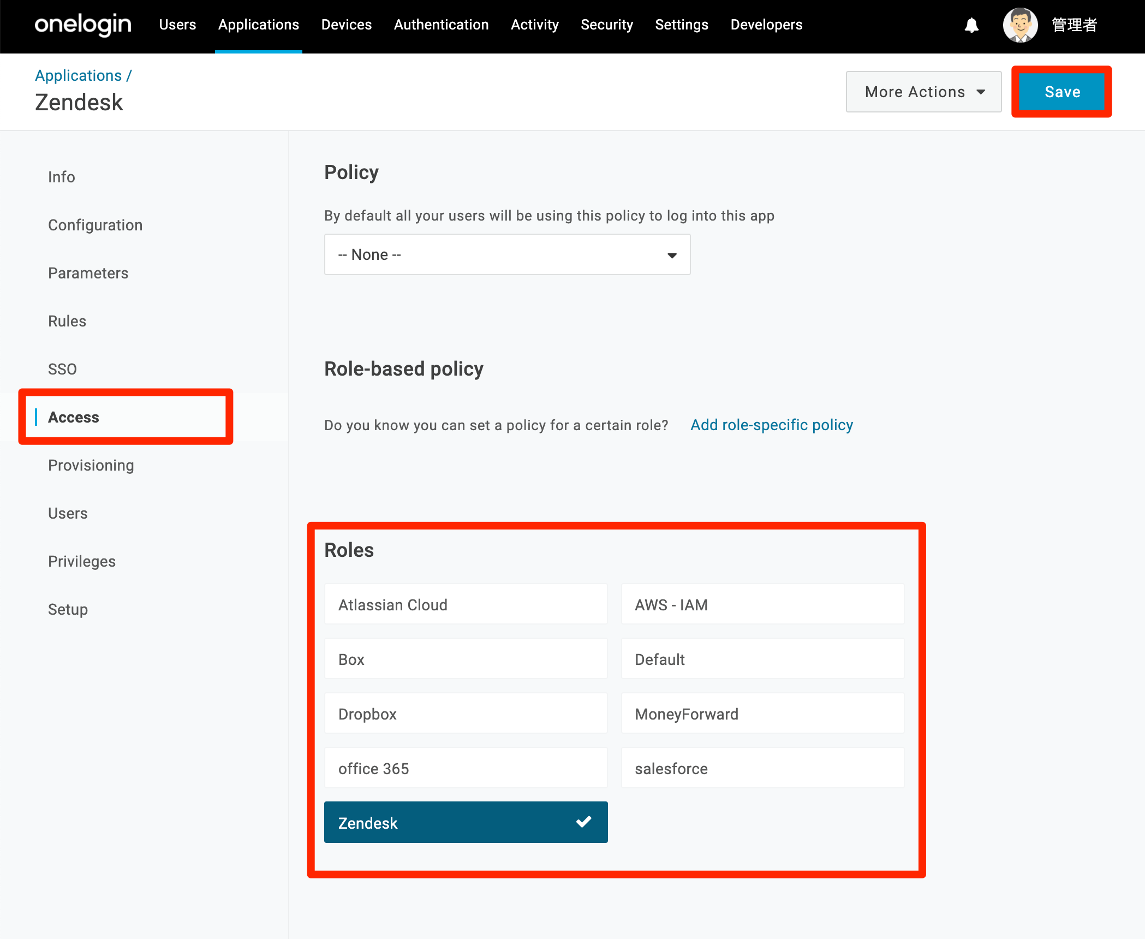Toggle the Default role
Screen dimensions: 1145x939
tap(762, 658)
